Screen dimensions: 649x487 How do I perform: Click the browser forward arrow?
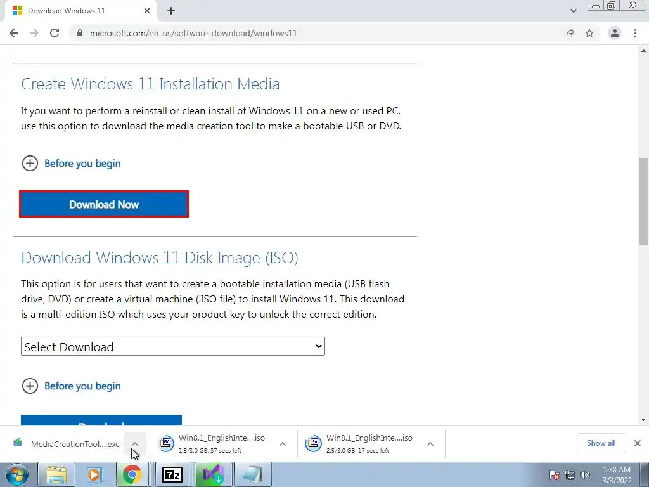pyautogui.click(x=34, y=33)
